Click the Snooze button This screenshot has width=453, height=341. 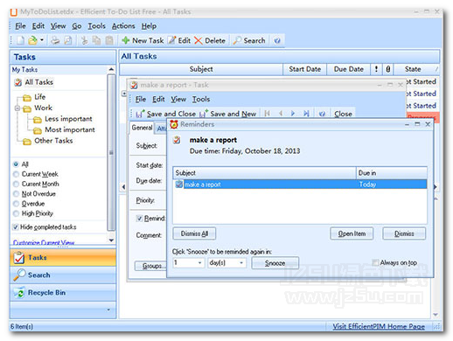coord(275,263)
